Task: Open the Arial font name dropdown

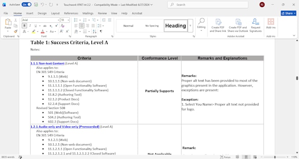Action: tap(58, 20)
